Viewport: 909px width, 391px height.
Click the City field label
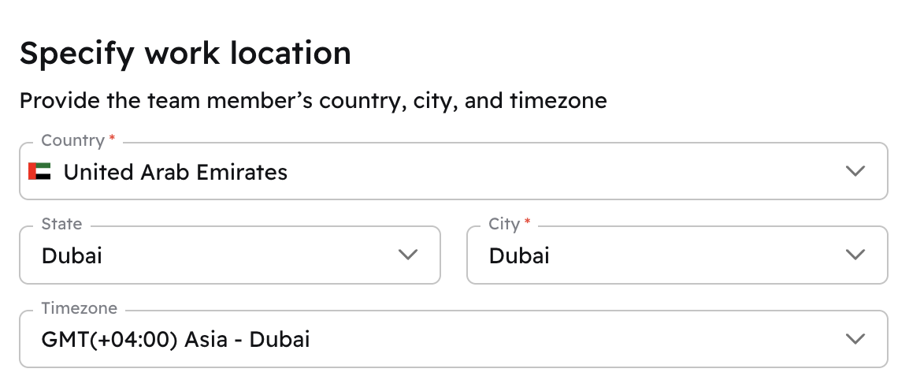504,224
